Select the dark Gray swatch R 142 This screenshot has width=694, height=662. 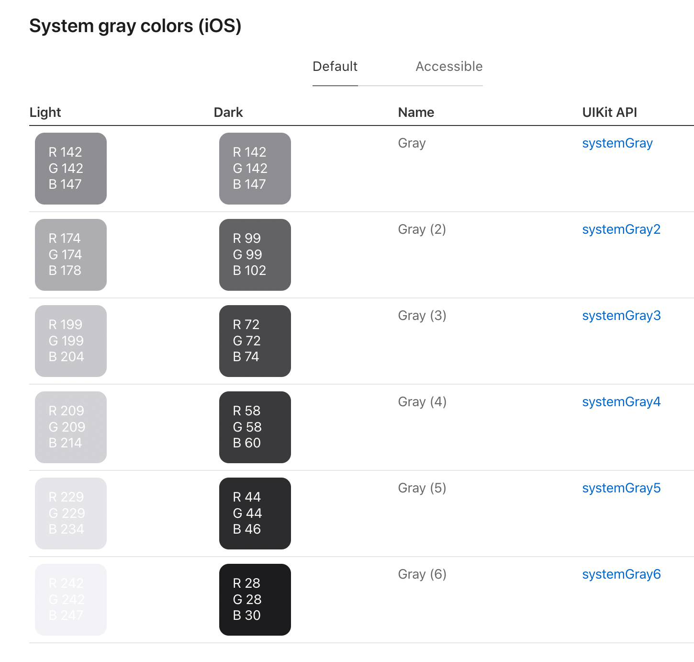tap(255, 168)
